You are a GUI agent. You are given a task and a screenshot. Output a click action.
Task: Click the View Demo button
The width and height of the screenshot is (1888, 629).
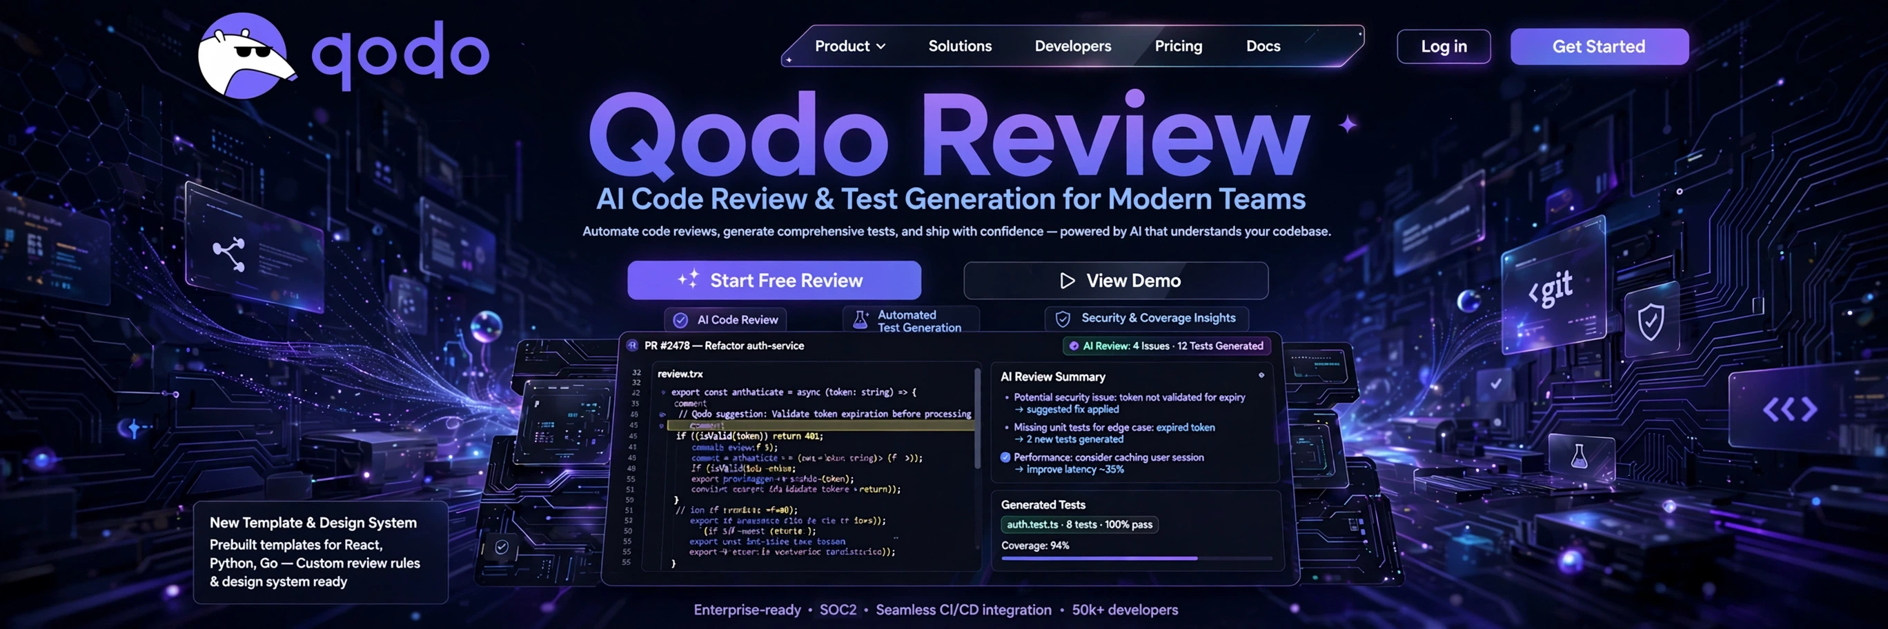(x=1116, y=281)
